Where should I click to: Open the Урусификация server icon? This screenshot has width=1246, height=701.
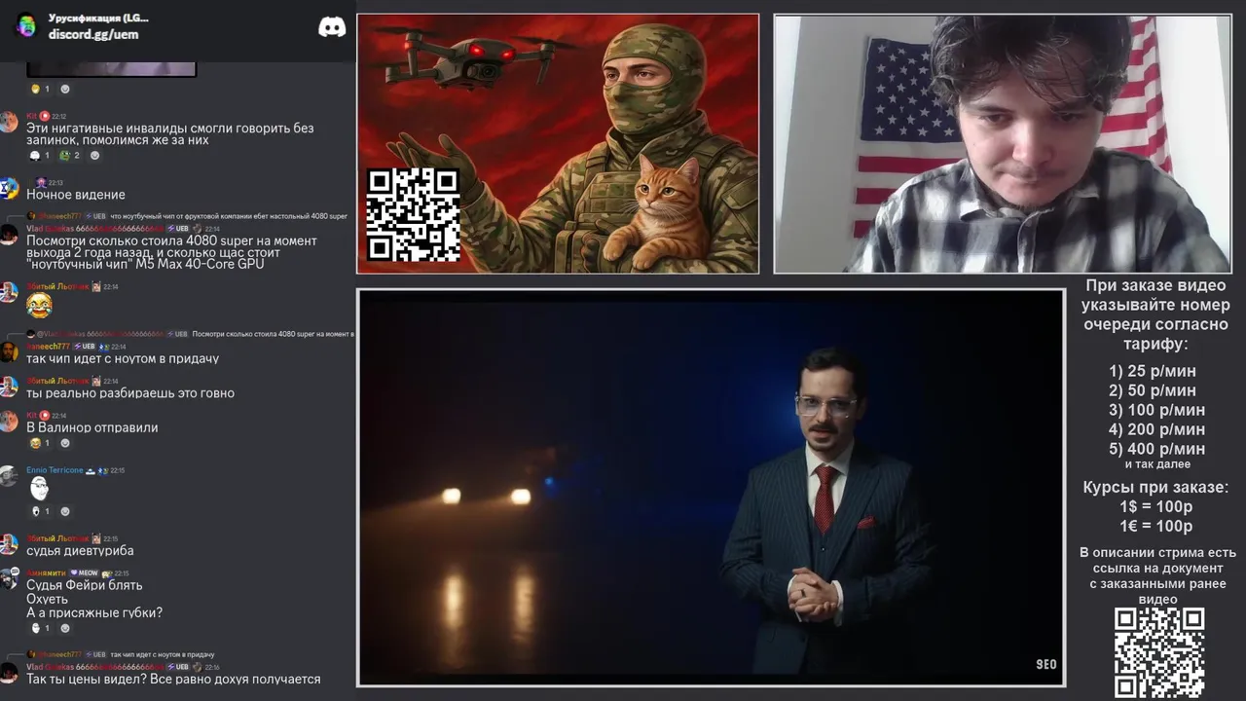tap(26, 26)
